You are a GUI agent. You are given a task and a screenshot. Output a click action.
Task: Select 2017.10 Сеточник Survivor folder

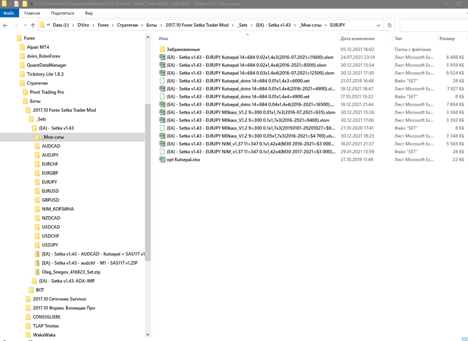pyautogui.click(x=60, y=299)
